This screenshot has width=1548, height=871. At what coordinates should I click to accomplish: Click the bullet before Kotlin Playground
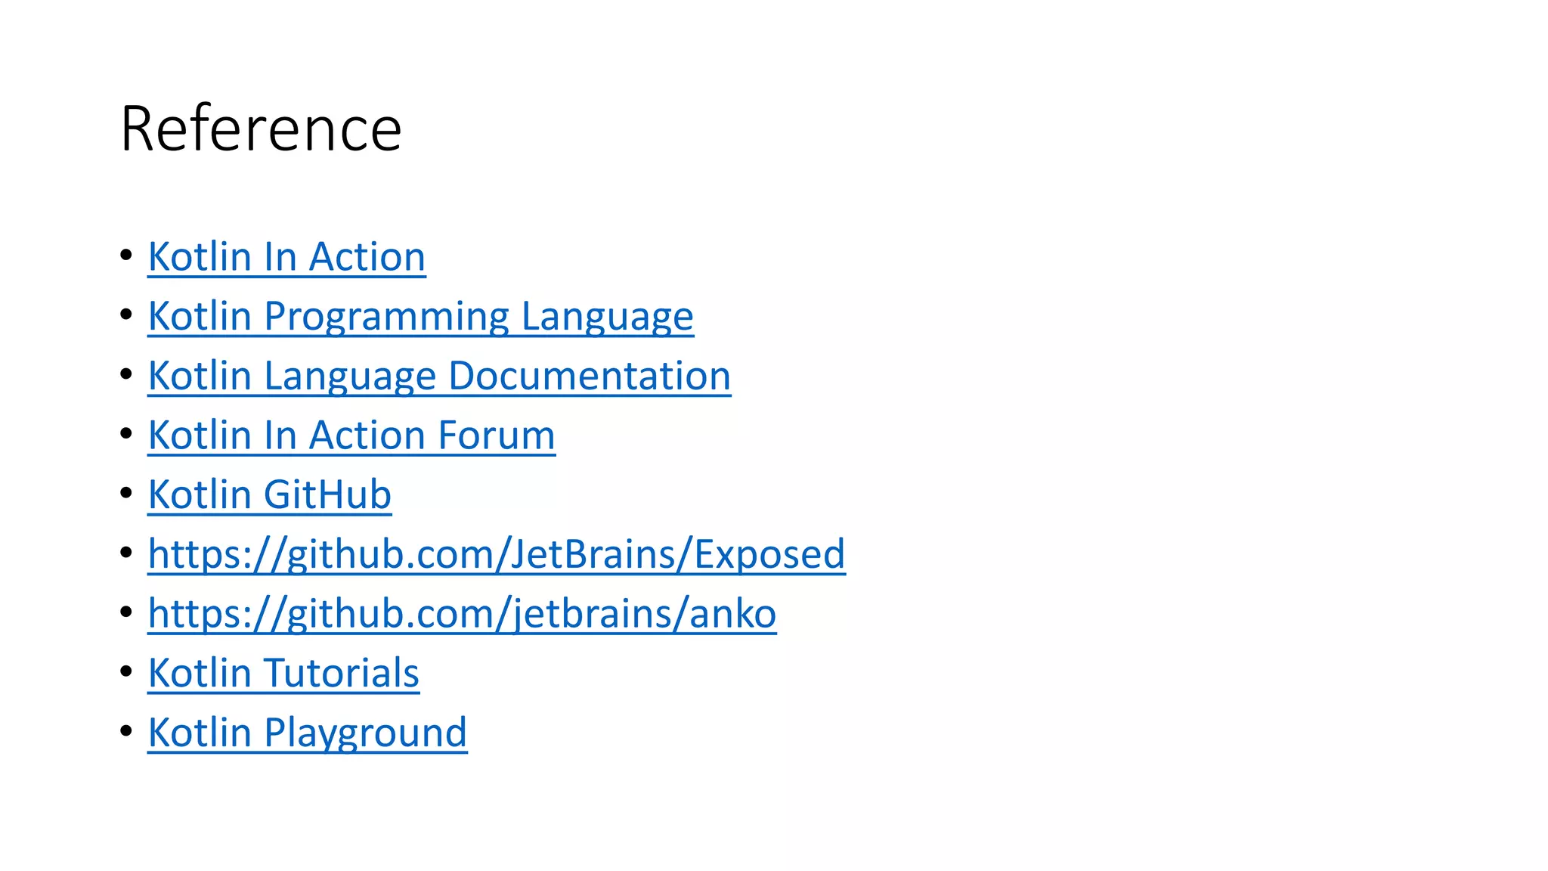tap(126, 730)
